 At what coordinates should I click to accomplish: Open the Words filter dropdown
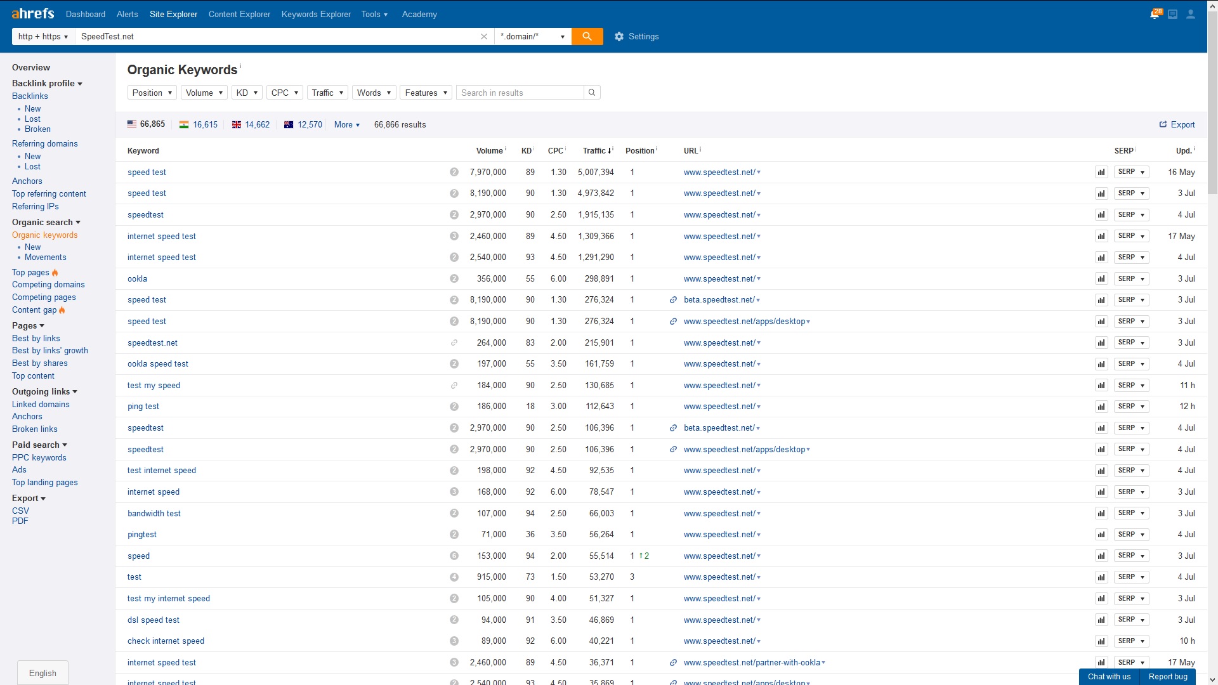[x=374, y=93]
